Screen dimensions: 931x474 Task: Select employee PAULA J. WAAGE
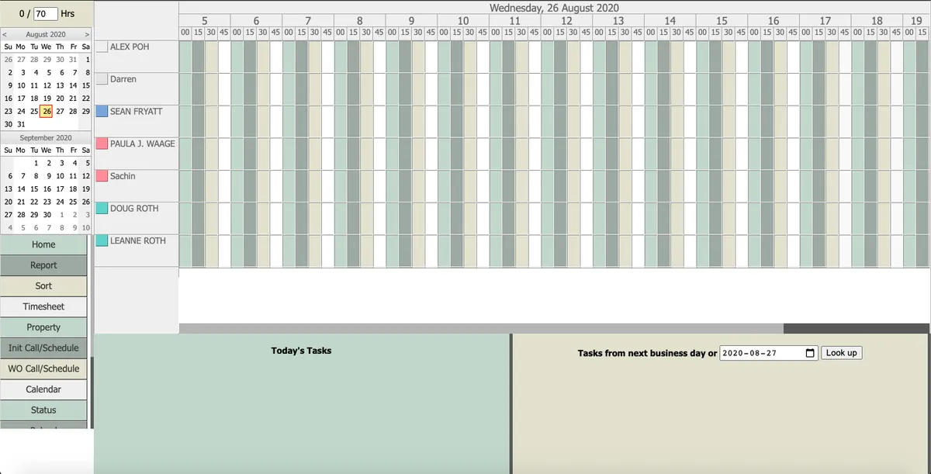[x=143, y=144]
